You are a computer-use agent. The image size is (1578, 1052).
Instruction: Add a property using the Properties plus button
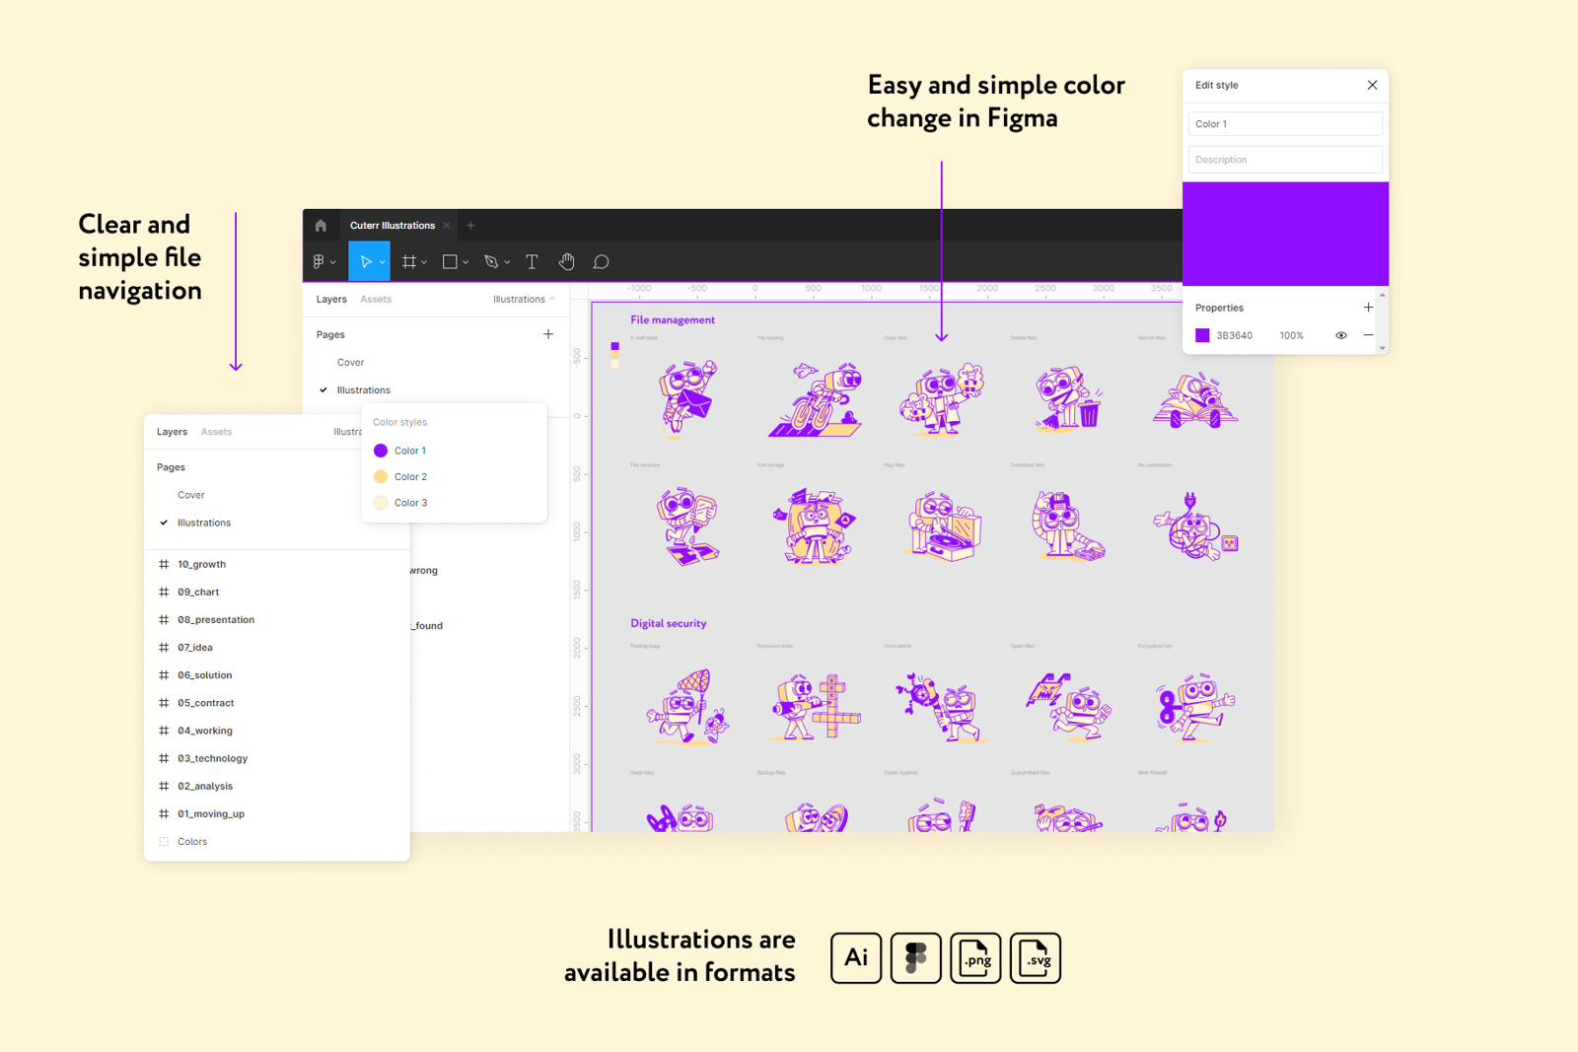pos(1368,307)
